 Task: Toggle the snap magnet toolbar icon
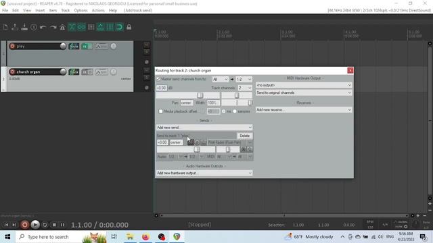point(119,27)
